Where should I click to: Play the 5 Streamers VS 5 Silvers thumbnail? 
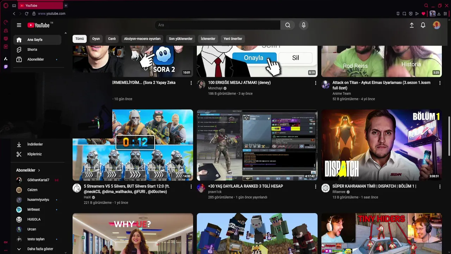133,145
